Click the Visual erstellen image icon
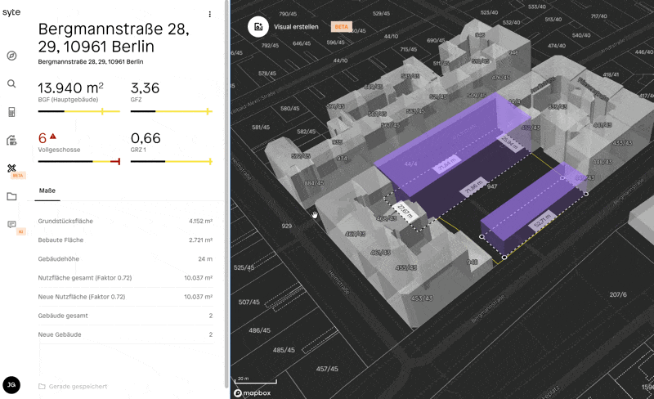This screenshot has width=654, height=399. coord(258,26)
